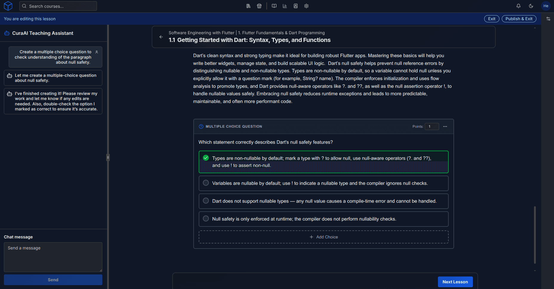Toggle dark mode with the moon icon
This screenshot has height=289, width=554.
pyautogui.click(x=531, y=6)
